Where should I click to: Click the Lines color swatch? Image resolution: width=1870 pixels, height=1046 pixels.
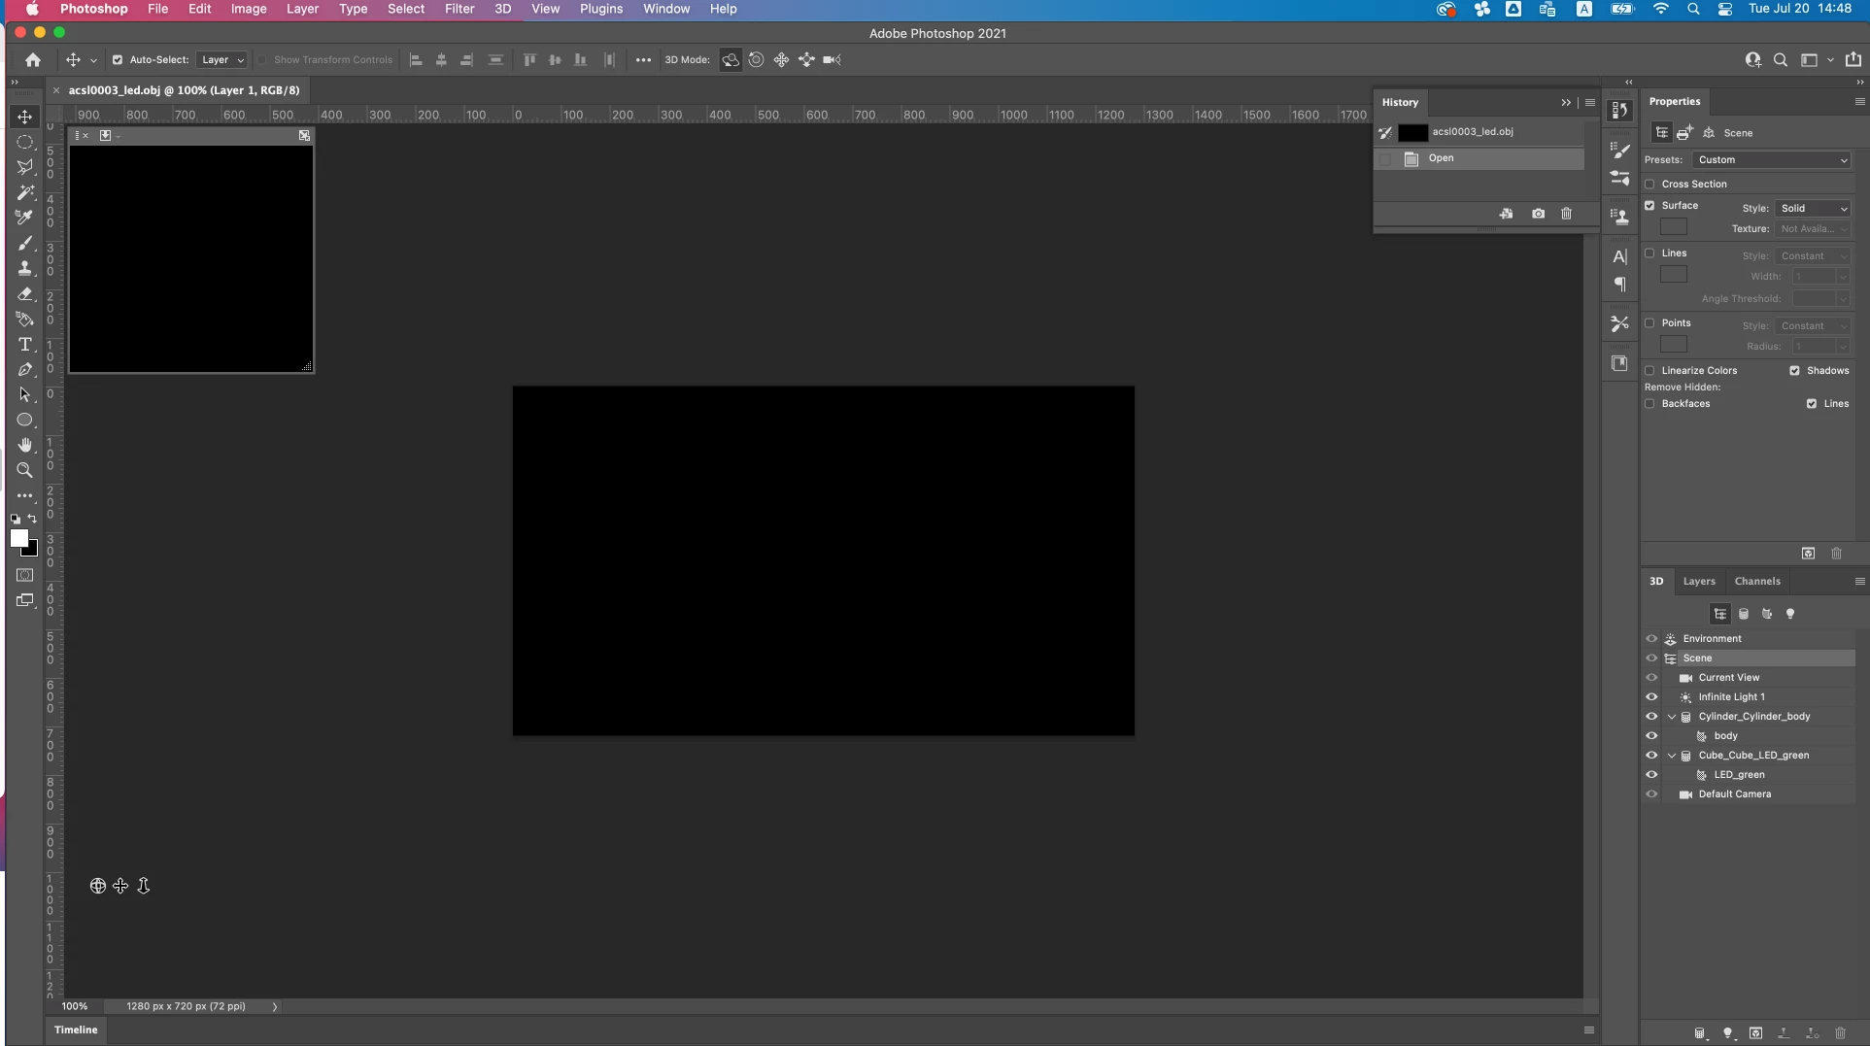pos(1674,275)
